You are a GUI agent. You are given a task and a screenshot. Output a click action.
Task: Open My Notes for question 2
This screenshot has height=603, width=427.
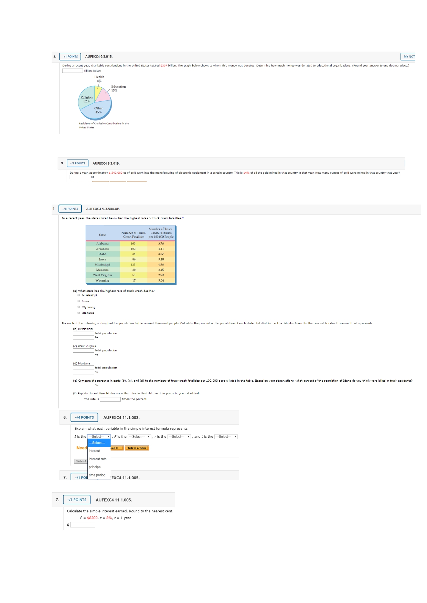point(408,57)
